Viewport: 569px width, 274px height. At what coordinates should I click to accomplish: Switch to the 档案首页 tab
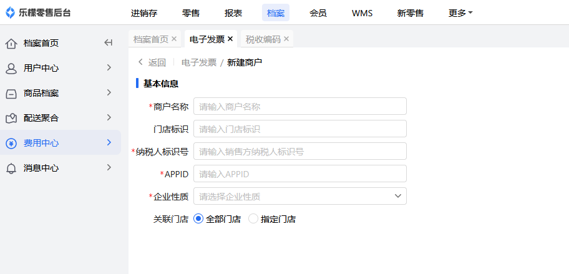[150, 39]
